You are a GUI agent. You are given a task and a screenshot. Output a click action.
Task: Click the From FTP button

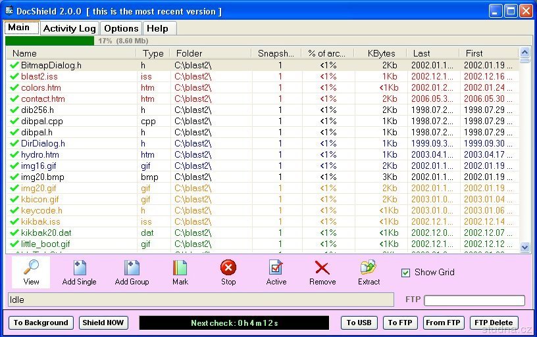pos(443,323)
